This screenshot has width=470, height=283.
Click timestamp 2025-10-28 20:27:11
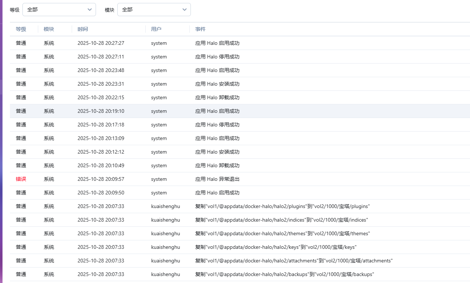[x=101, y=57]
